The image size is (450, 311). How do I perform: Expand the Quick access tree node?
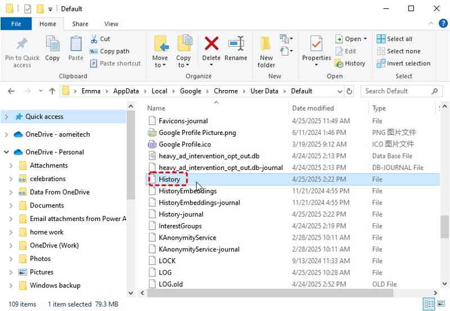(x=7, y=117)
